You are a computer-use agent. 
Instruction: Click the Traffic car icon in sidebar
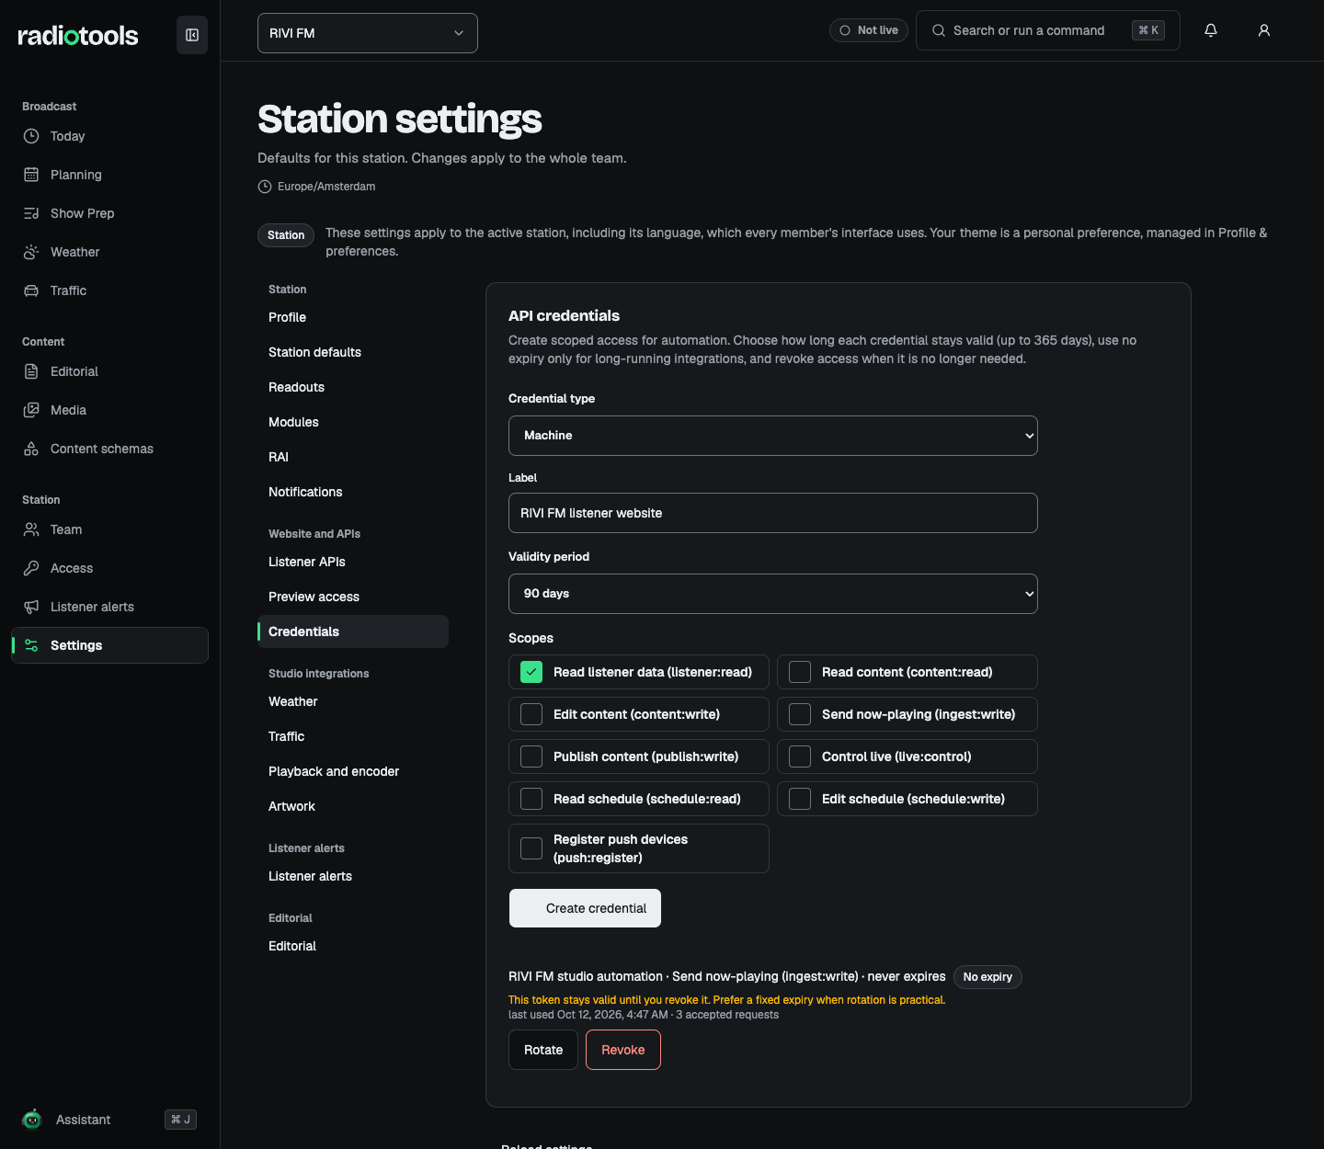(31, 290)
